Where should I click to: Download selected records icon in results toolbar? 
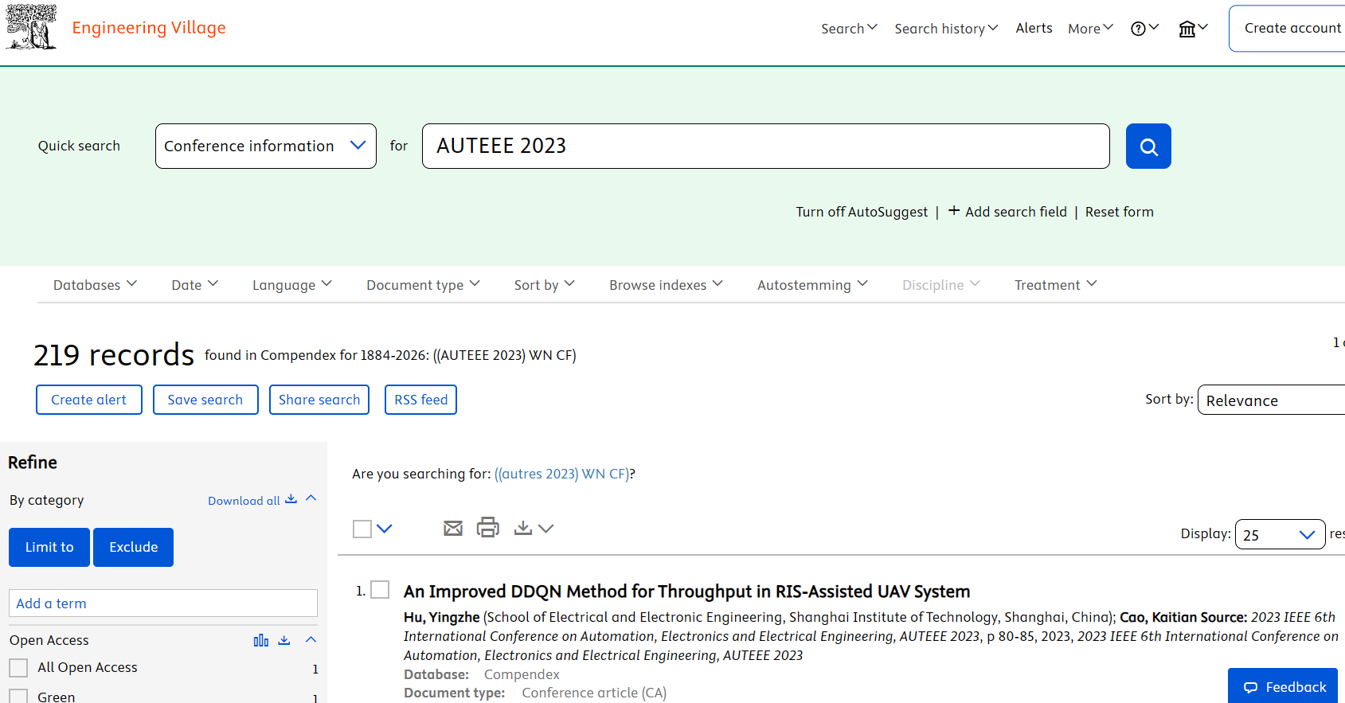pyautogui.click(x=522, y=528)
